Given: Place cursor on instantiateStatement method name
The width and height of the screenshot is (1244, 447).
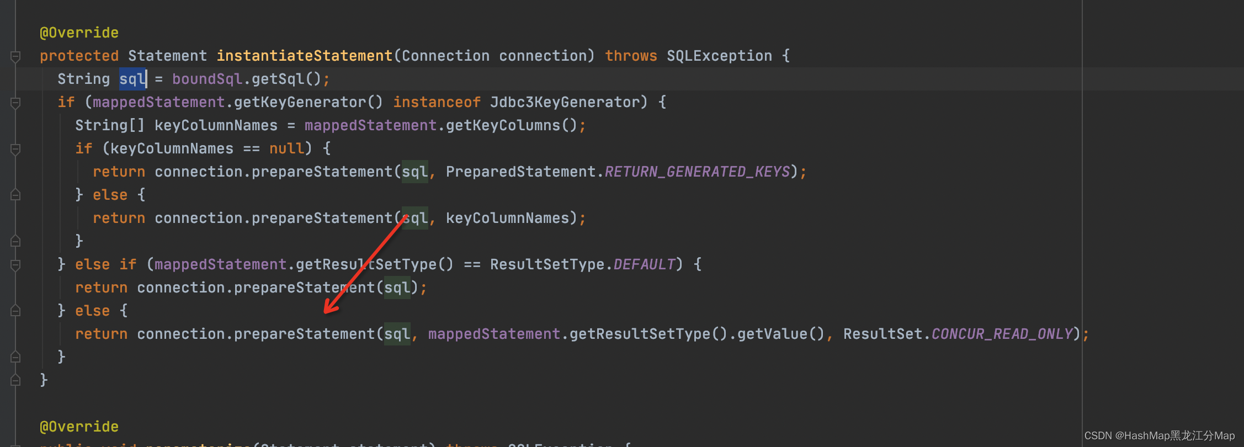Looking at the screenshot, I should [x=304, y=56].
